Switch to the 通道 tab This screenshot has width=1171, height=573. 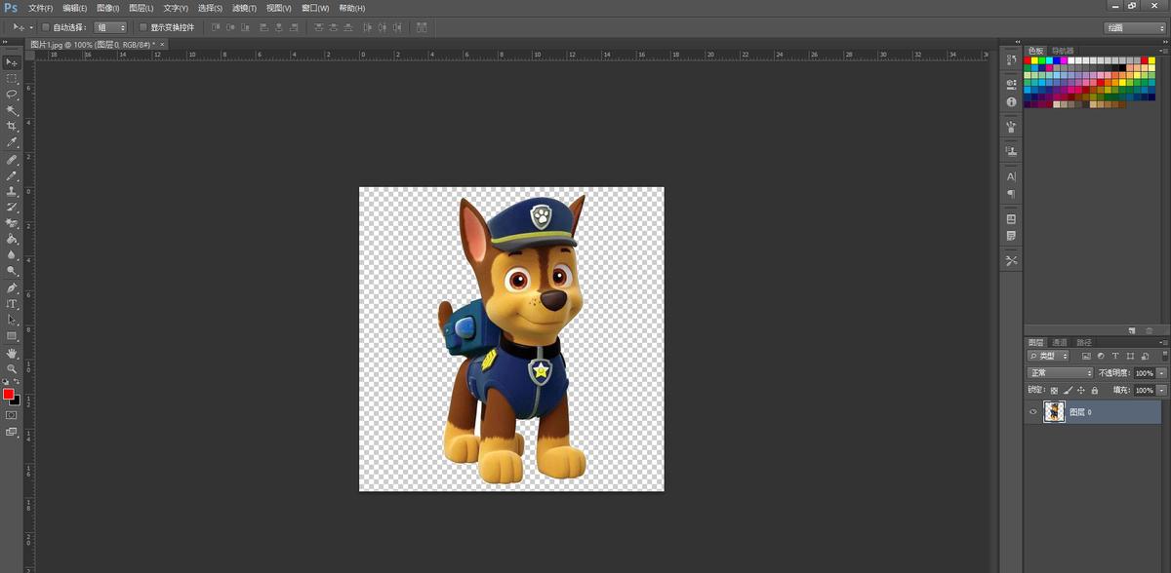(x=1059, y=342)
